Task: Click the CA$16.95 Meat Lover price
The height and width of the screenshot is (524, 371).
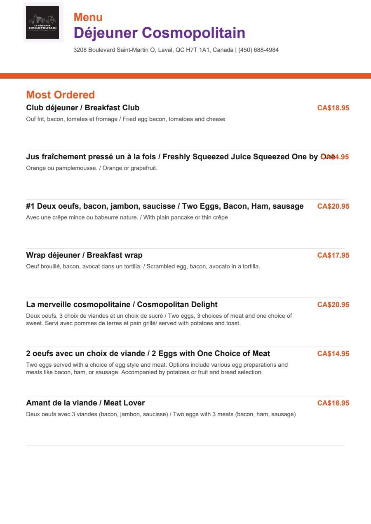Action: click(333, 403)
